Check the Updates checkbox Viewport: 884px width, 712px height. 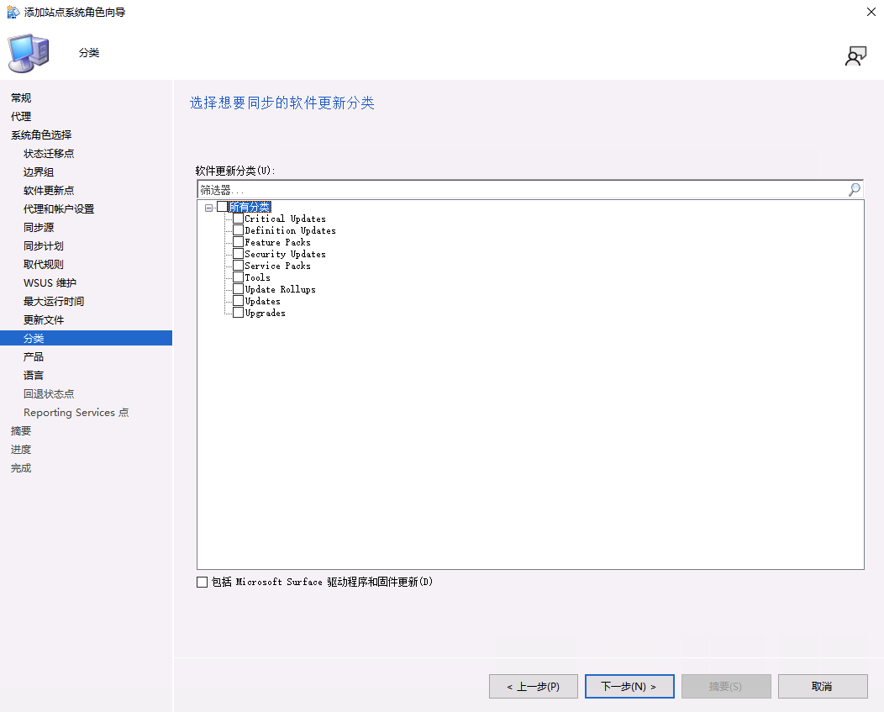239,301
